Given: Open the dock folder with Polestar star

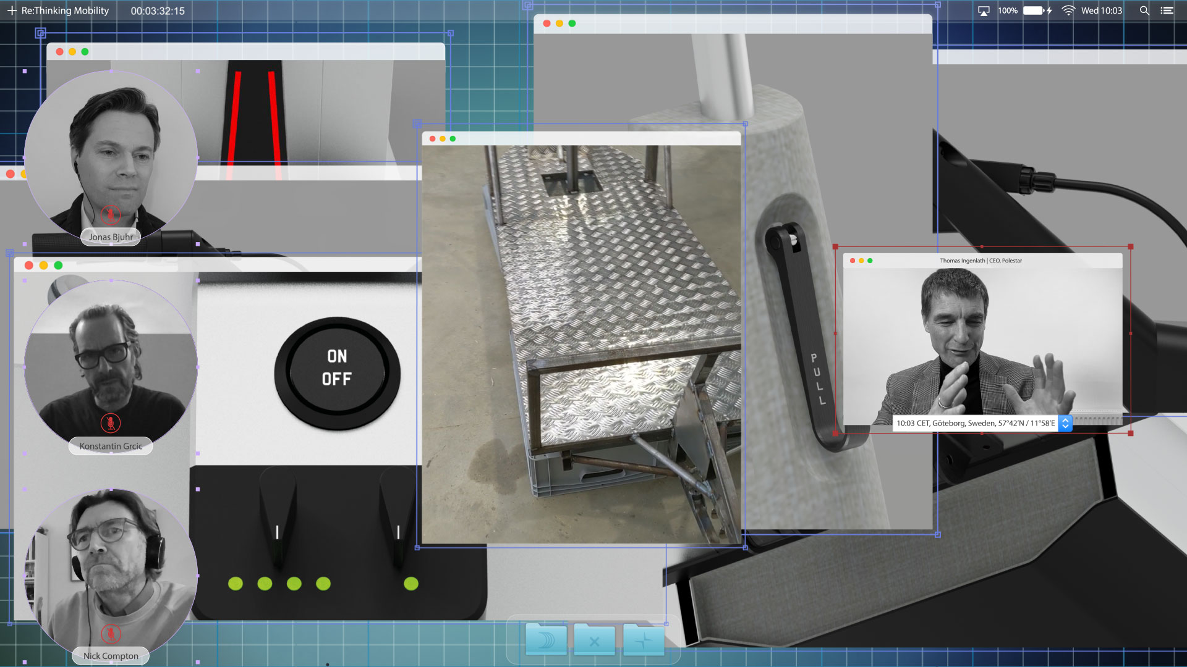Looking at the screenshot, I should point(643,640).
